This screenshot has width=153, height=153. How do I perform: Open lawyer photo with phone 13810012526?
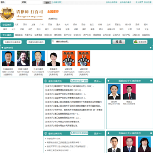[x=23, y=59]
